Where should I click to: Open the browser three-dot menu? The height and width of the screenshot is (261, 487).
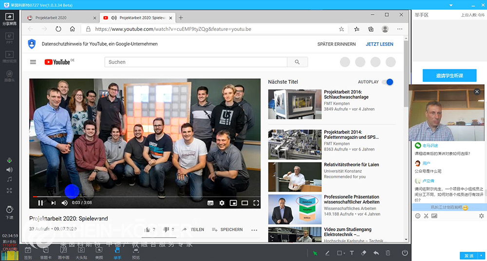(400, 29)
